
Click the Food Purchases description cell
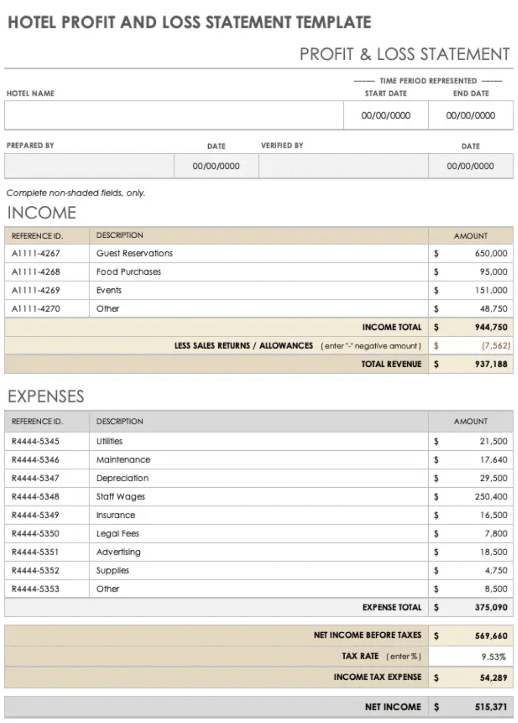pyautogui.click(x=258, y=272)
